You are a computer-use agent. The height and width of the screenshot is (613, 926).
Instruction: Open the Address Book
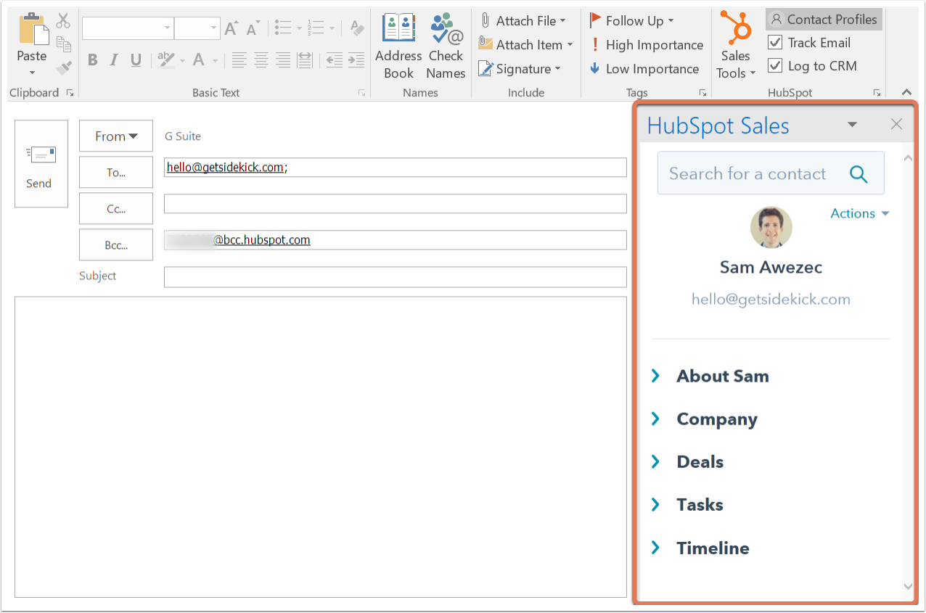(398, 46)
